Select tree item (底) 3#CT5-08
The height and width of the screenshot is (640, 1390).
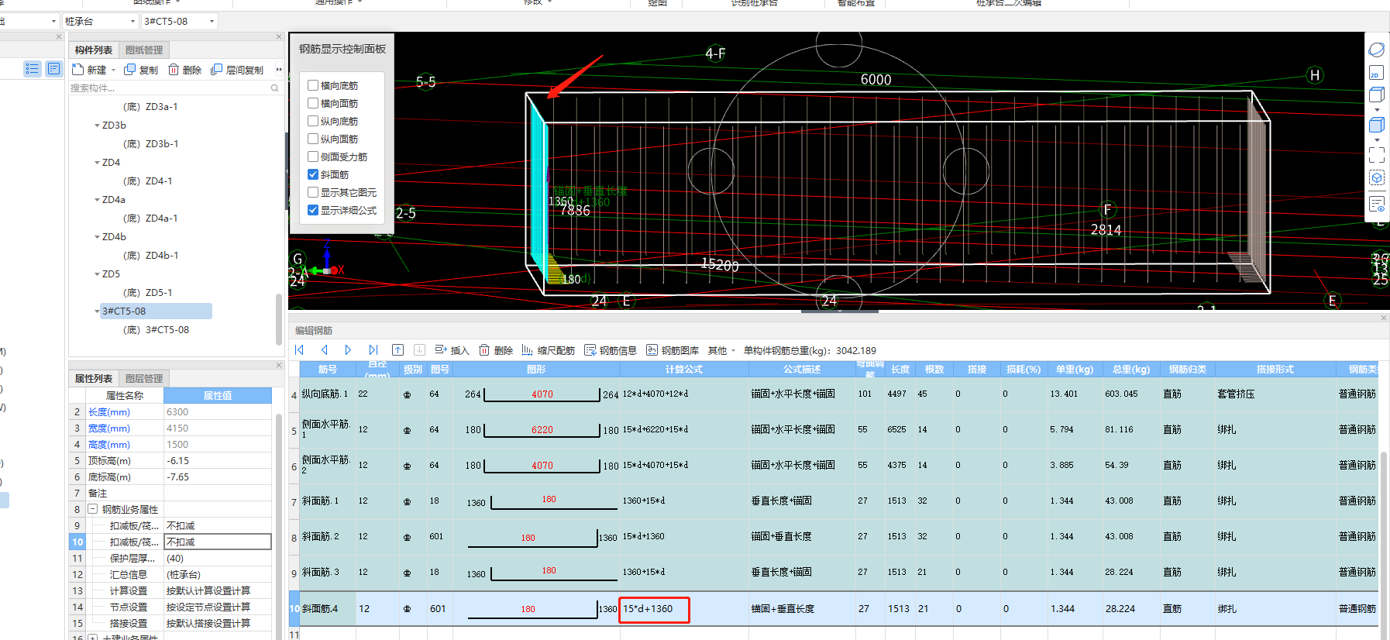tap(156, 330)
